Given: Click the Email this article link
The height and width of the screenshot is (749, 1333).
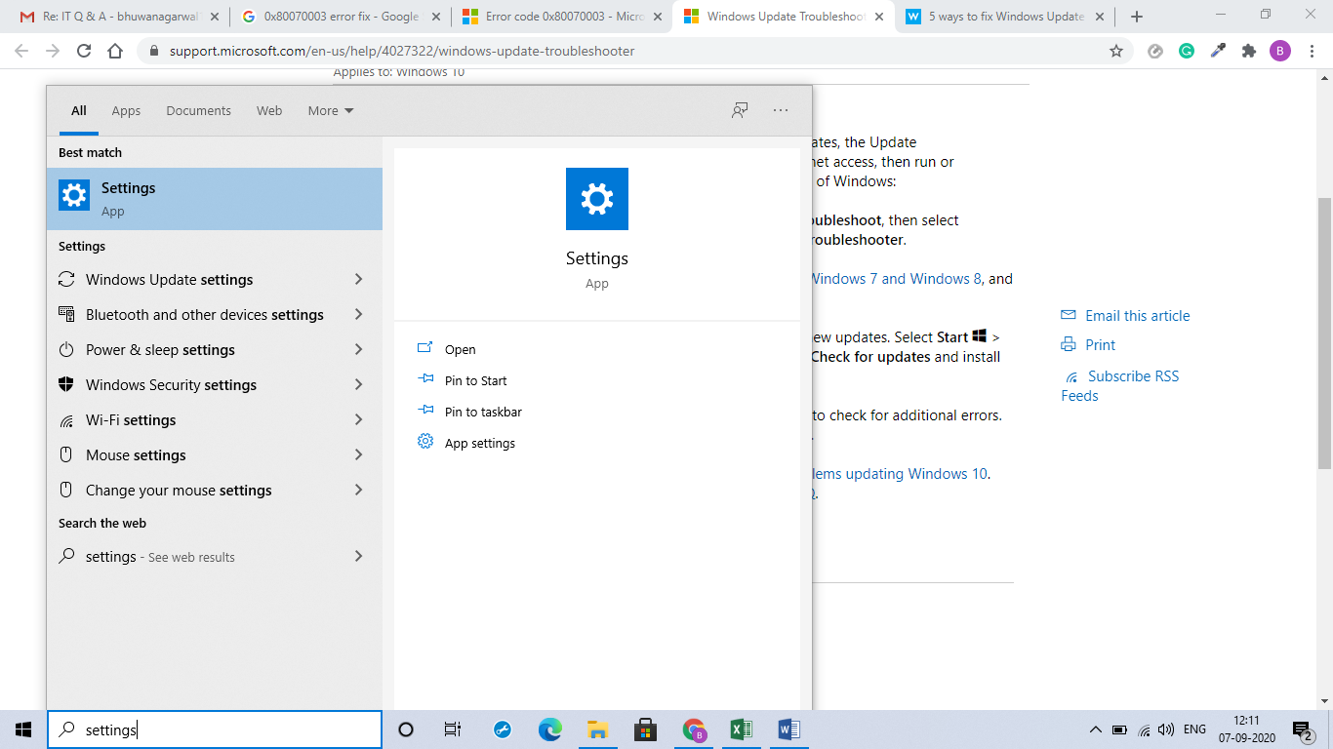Looking at the screenshot, I should coord(1137,315).
